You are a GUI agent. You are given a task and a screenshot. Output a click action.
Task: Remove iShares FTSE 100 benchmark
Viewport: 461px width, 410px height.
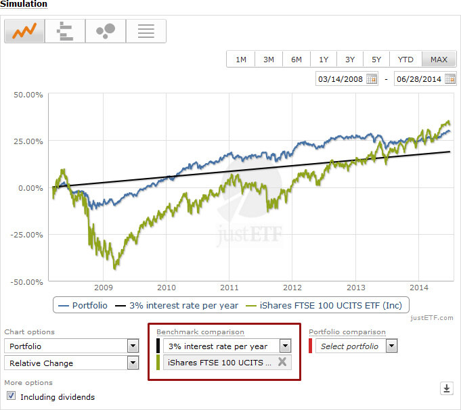pos(282,363)
